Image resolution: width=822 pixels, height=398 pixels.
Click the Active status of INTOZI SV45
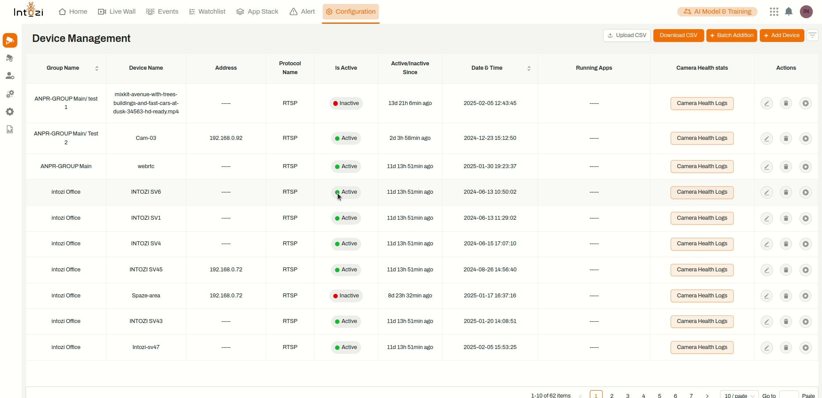click(x=346, y=270)
